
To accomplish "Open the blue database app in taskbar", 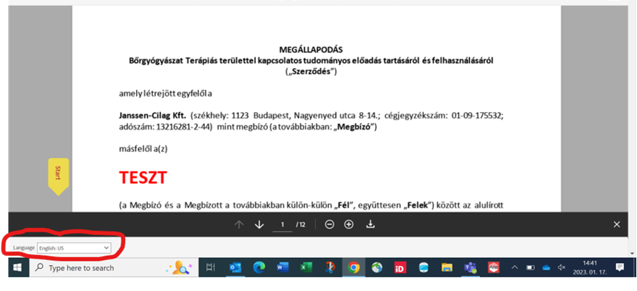I will point(424,267).
